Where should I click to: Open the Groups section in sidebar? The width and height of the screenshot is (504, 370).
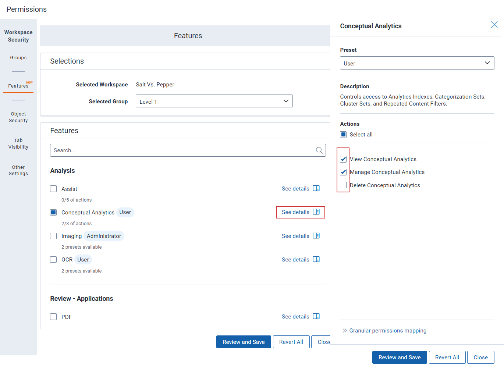pos(18,58)
